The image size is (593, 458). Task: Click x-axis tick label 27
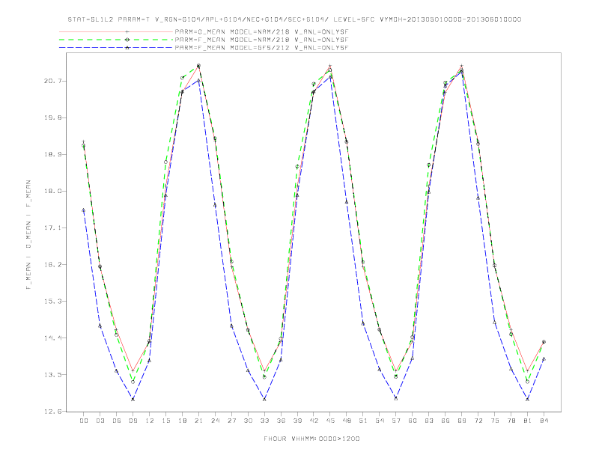click(231, 421)
